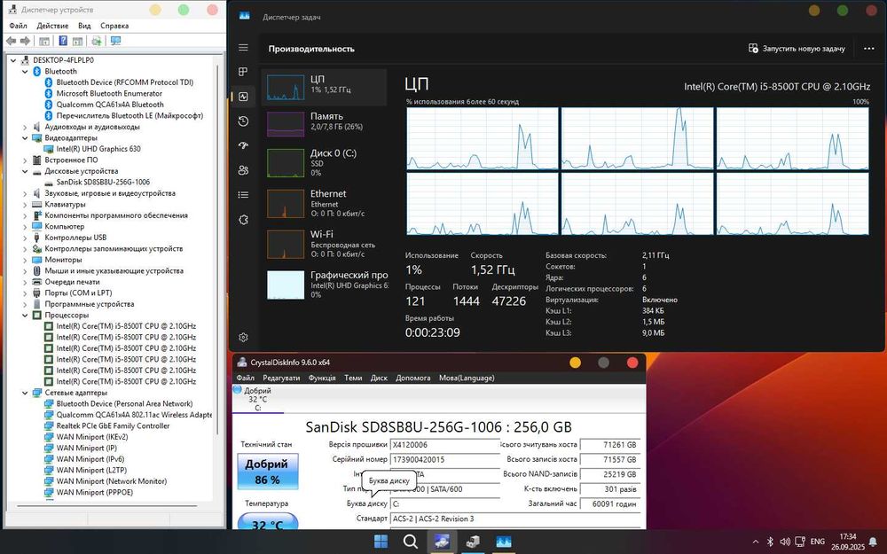Image resolution: width=887 pixels, height=554 pixels.
Task: Collapse the Bluetooth node in Device Manager
Action: (x=25, y=71)
